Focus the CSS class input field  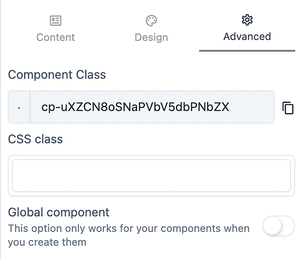151,176
